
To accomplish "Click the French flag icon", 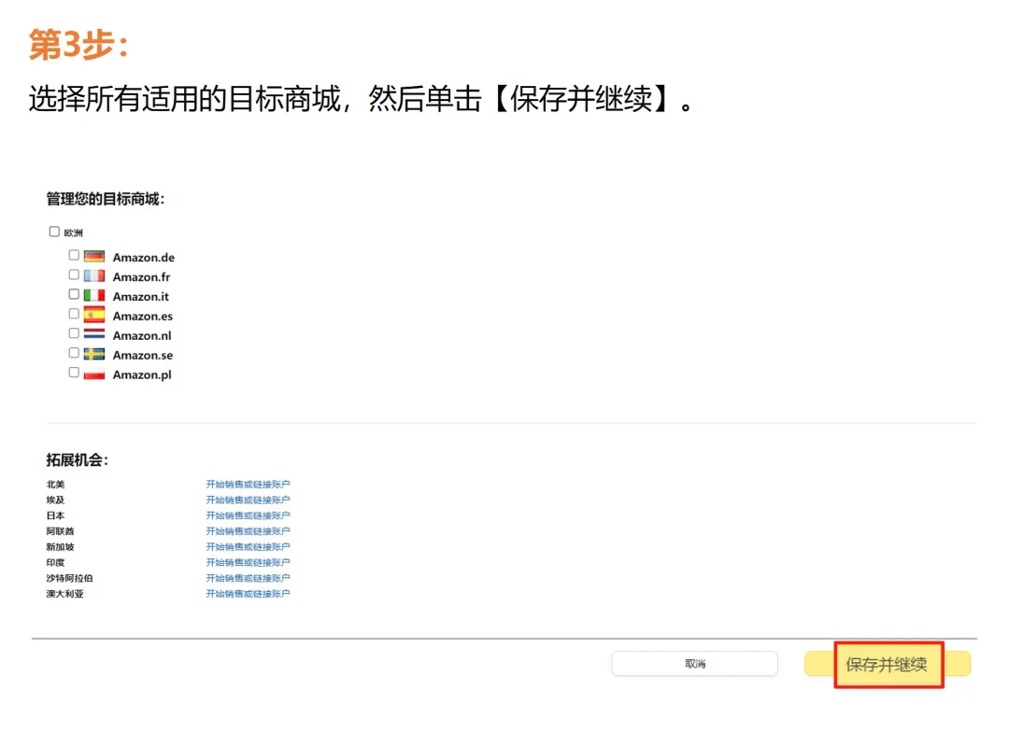I will pyautogui.click(x=93, y=276).
